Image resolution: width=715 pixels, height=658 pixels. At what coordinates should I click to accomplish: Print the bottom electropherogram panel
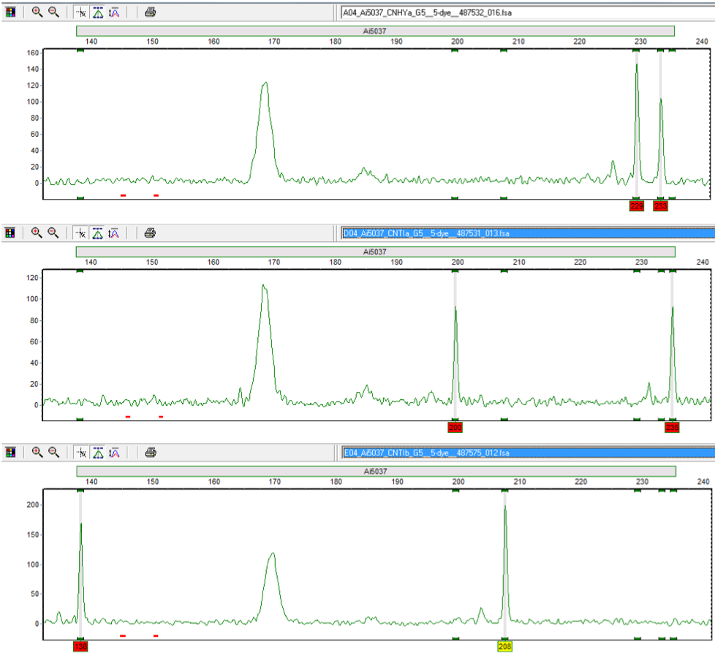pyautogui.click(x=150, y=453)
